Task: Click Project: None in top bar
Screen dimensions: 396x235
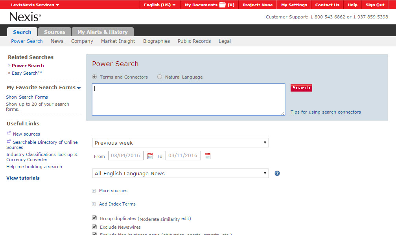Action: tap(258, 5)
